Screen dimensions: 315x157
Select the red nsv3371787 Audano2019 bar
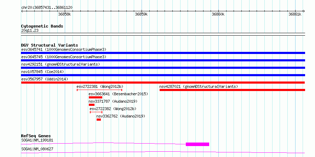coord(92,105)
